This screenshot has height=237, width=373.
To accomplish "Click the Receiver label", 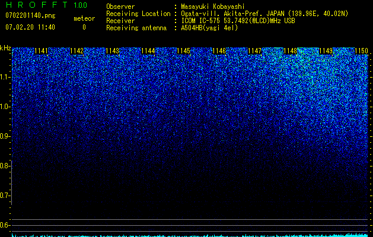I will (120, 21).
